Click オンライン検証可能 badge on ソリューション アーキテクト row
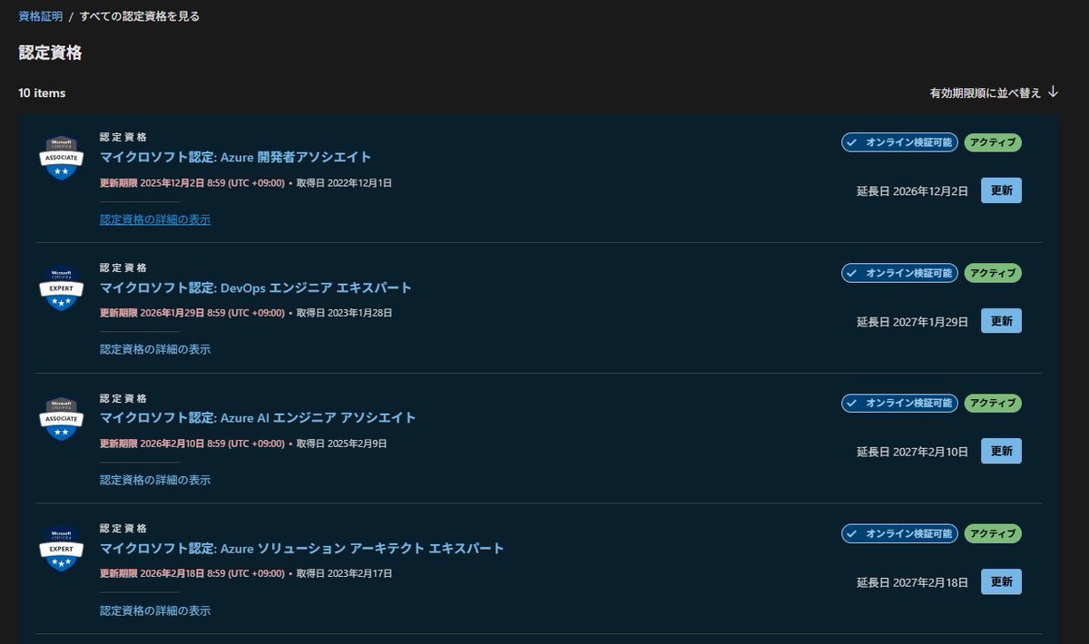 [x=899, y=533]
